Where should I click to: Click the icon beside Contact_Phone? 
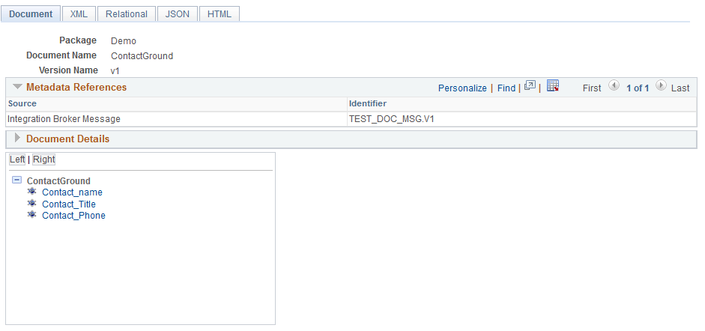pos(32,215)
